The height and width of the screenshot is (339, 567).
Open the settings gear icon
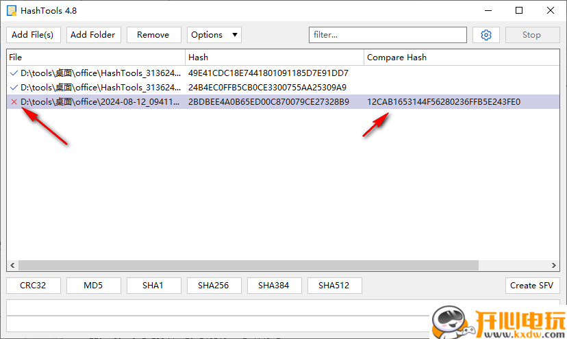pos(486,35)
